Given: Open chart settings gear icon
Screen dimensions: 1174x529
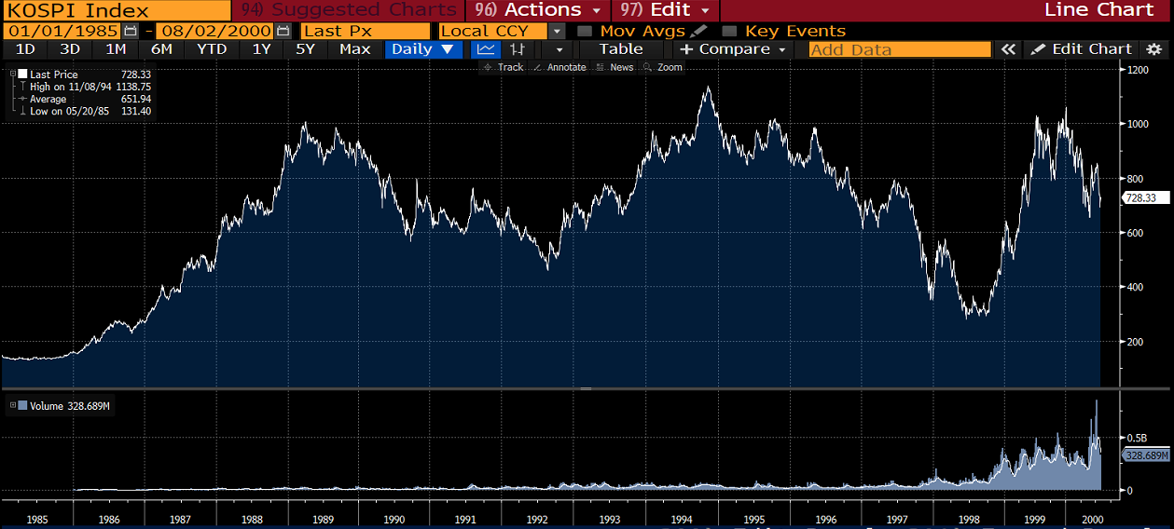Looking at the screenshot, I should pos(1153,49).
